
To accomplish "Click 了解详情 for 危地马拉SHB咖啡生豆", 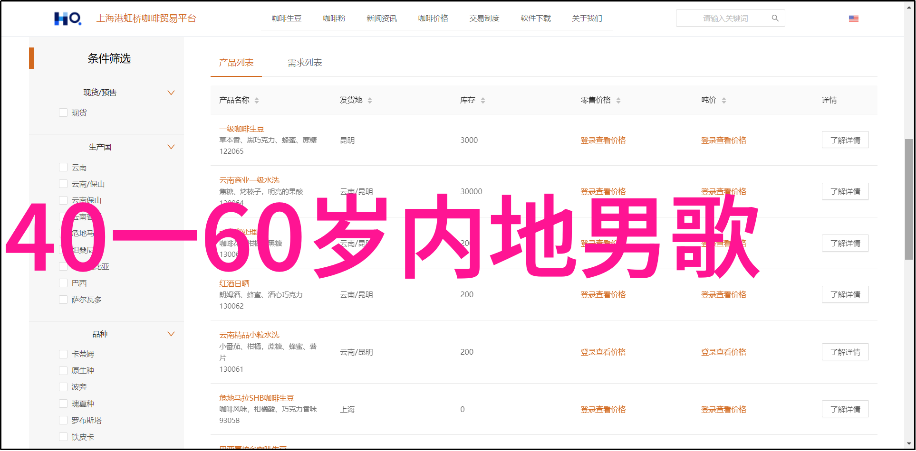I will pyautogui.click(x=845, y=409).
